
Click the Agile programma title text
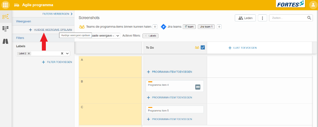pos(38,5)
